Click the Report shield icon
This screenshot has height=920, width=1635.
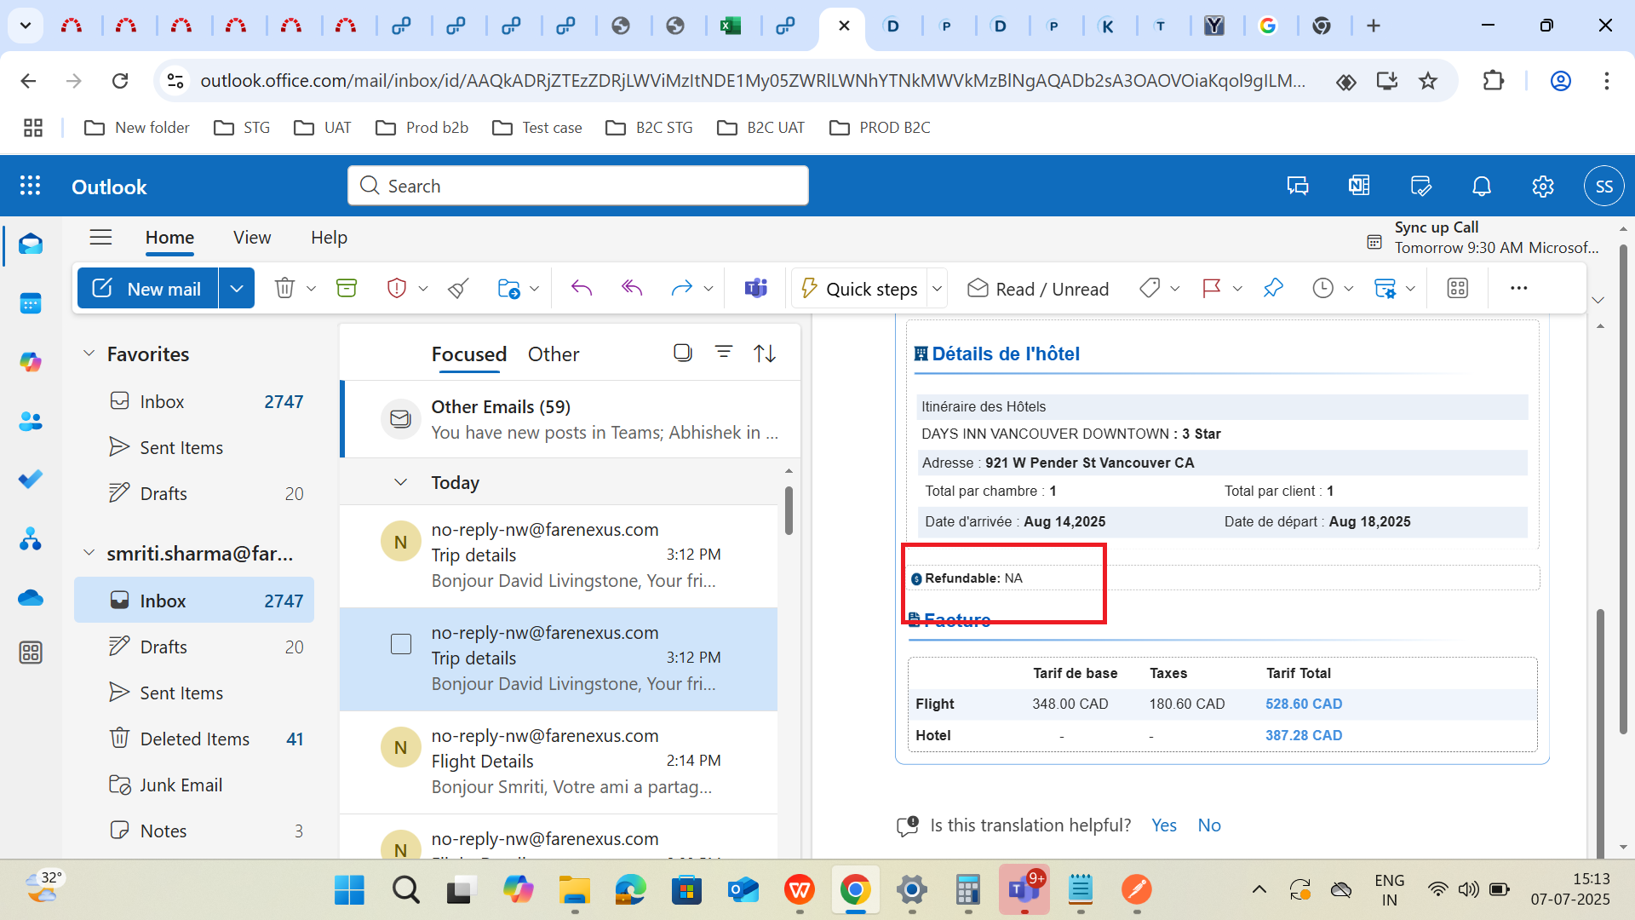click(396, 289)
